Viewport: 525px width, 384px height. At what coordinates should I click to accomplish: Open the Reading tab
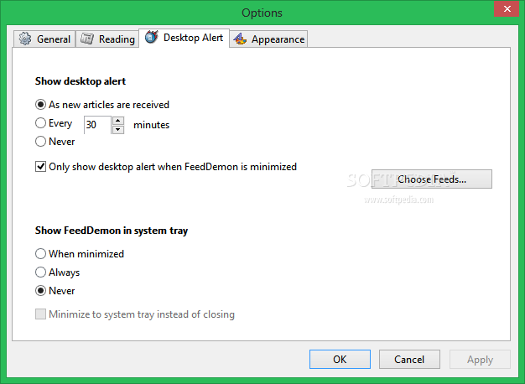tap(107, 39)
